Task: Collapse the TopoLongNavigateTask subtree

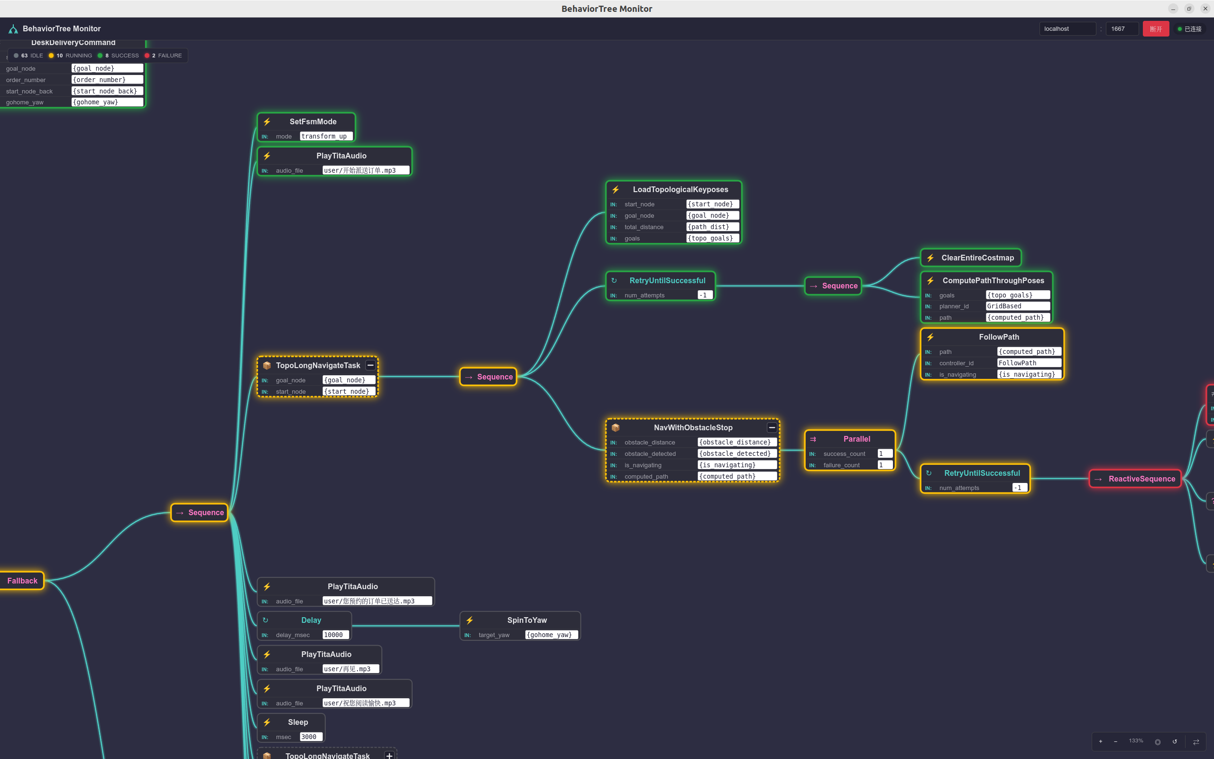Action: pyautogui.click(x=370, y=365)
